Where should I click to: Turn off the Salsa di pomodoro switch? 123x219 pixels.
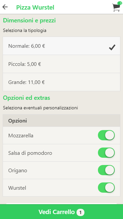(x=106, y=153)
